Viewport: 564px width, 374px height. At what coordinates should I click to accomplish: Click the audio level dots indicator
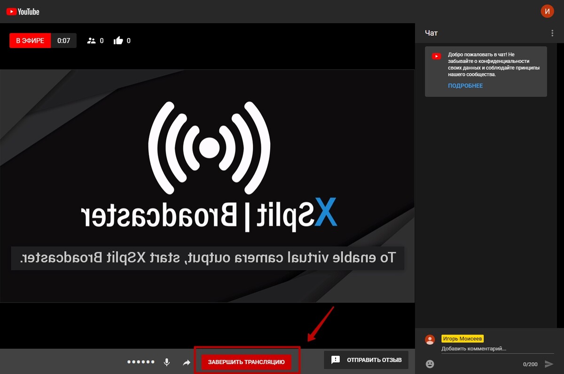tap(141, 362)
